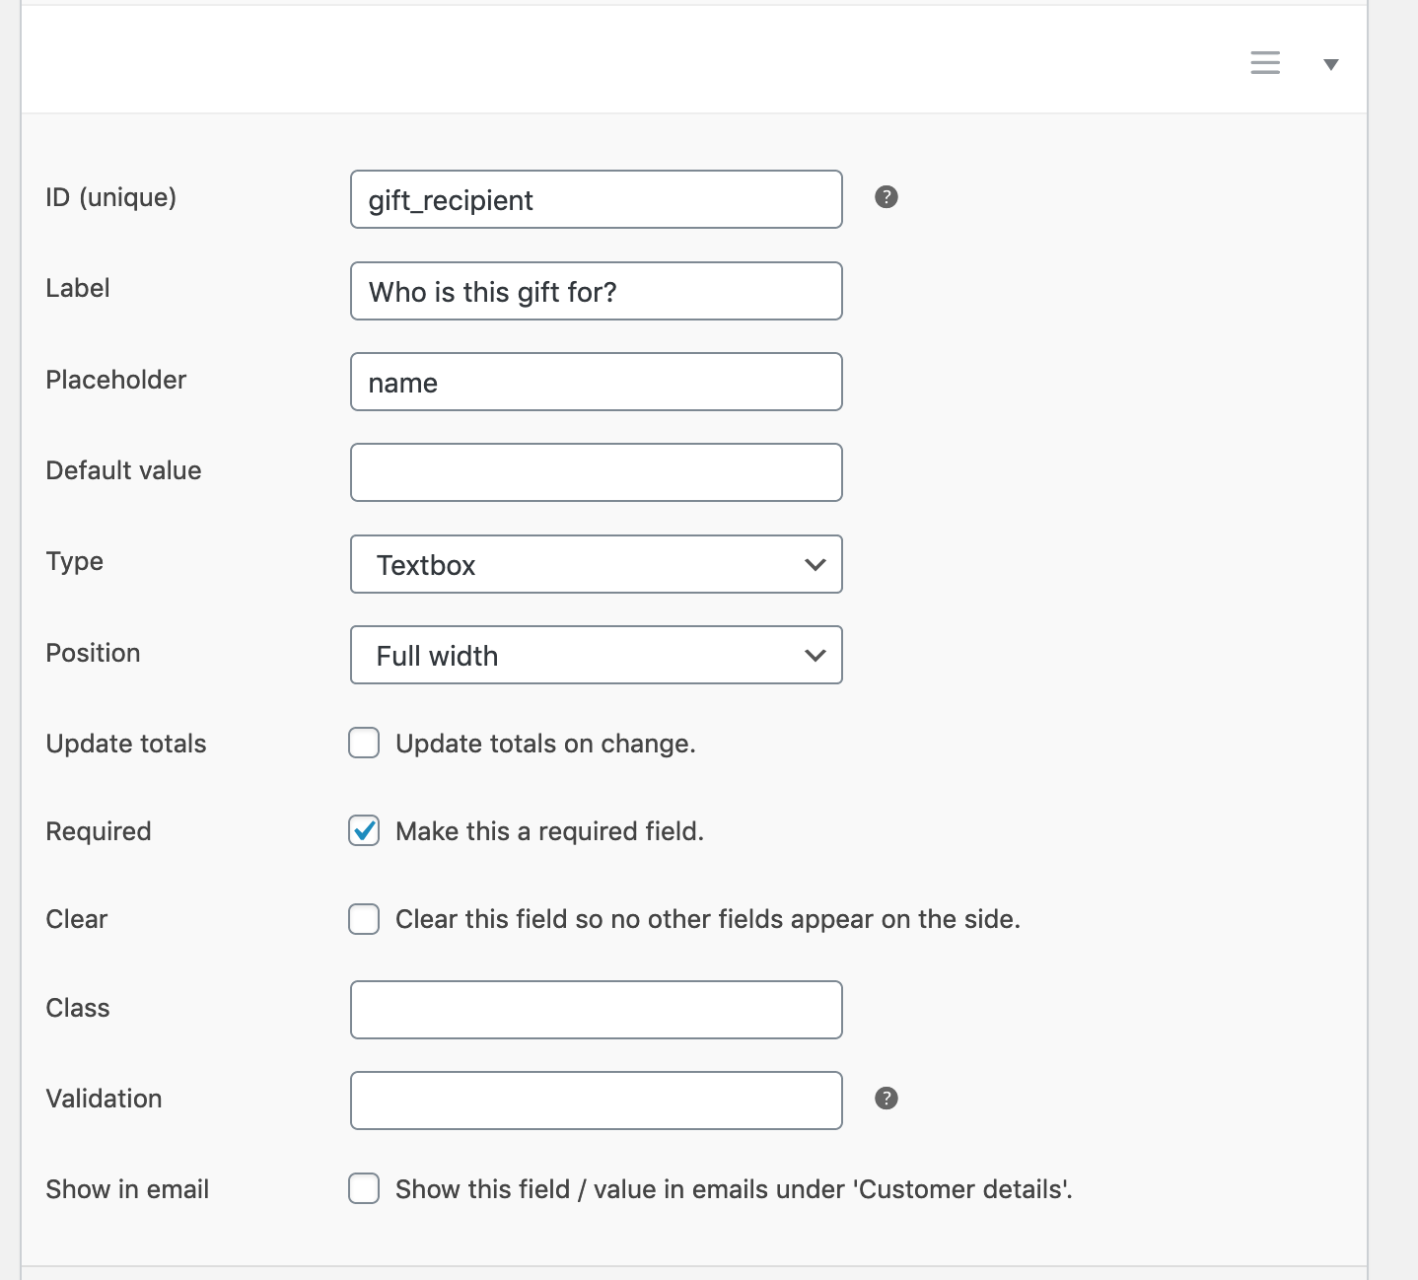Click the empty Default value input

coord(596,471)
